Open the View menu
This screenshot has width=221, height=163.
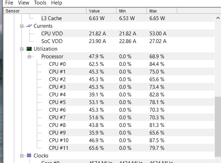point(24,3)
